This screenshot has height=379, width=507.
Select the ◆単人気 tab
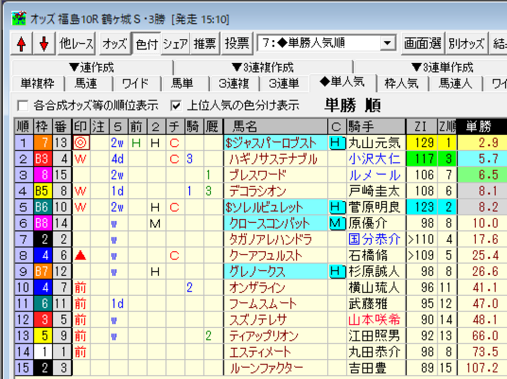pyautogui.click(x=343, y=82)
